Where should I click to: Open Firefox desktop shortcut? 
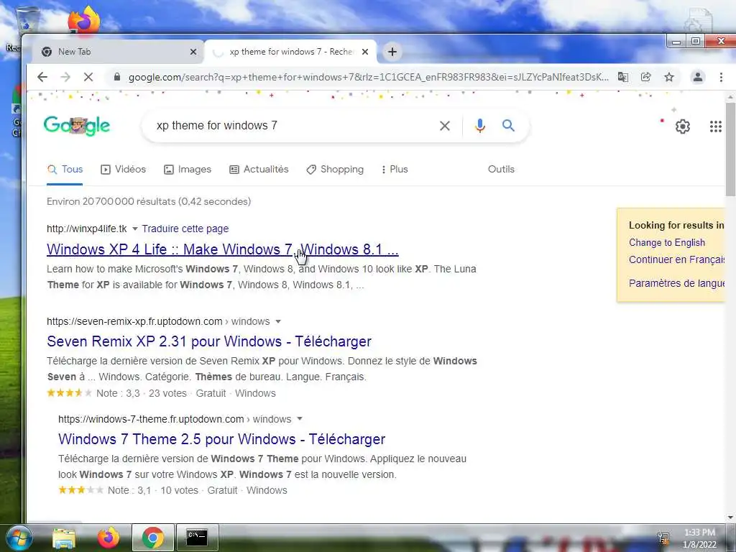tap(84, 21)
